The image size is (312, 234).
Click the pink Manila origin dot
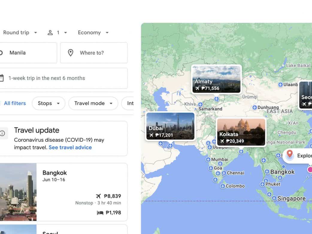pyautogui.click(x=310, y=170)
